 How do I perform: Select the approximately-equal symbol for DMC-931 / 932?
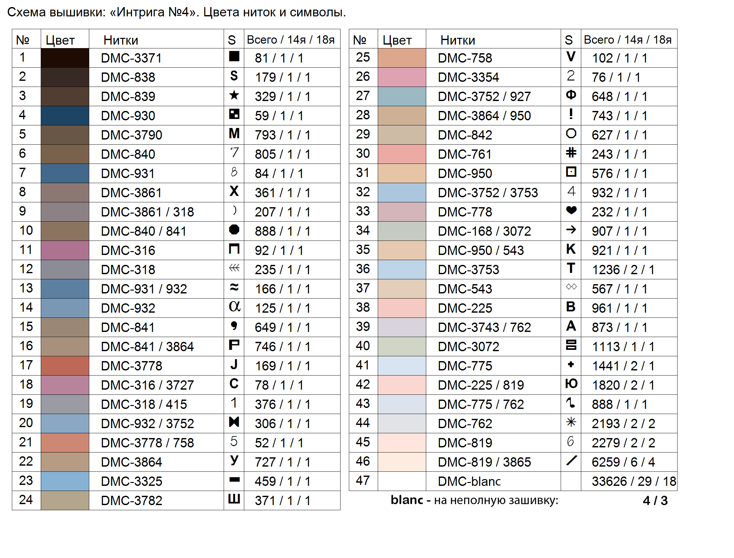pos(234,287)
